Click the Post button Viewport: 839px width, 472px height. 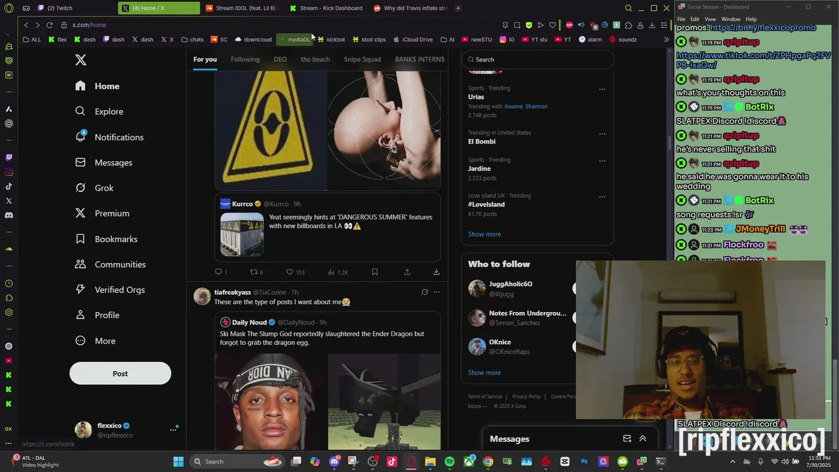(120, 374)
